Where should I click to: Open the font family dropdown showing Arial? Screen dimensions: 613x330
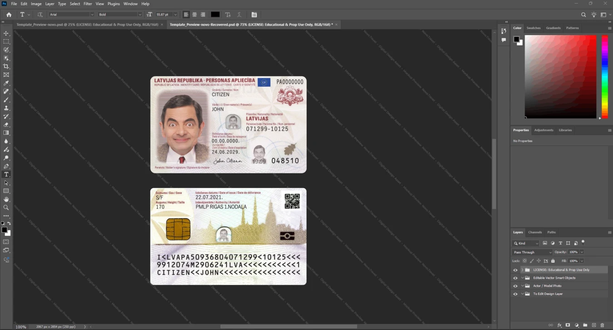pyautogui.click(x=71, y=15)
